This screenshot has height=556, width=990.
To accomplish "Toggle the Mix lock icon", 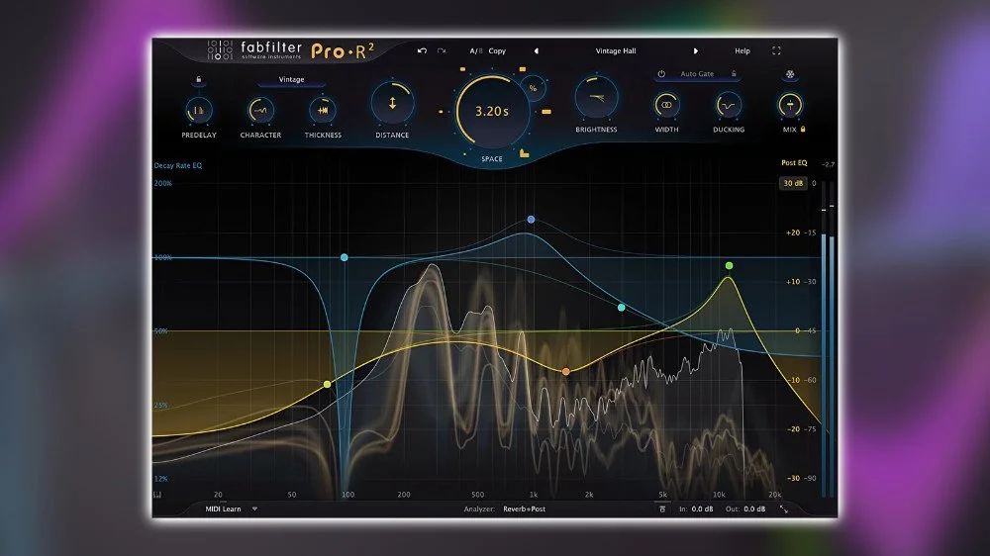I will pyautogui.click(x=803, y=129).
